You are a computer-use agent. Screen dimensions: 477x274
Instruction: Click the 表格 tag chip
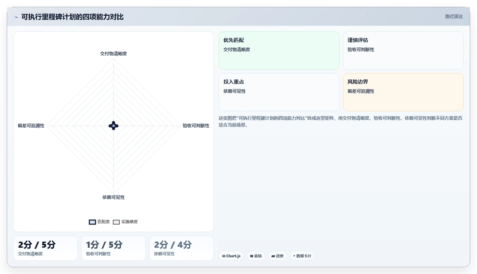(256, 256)
